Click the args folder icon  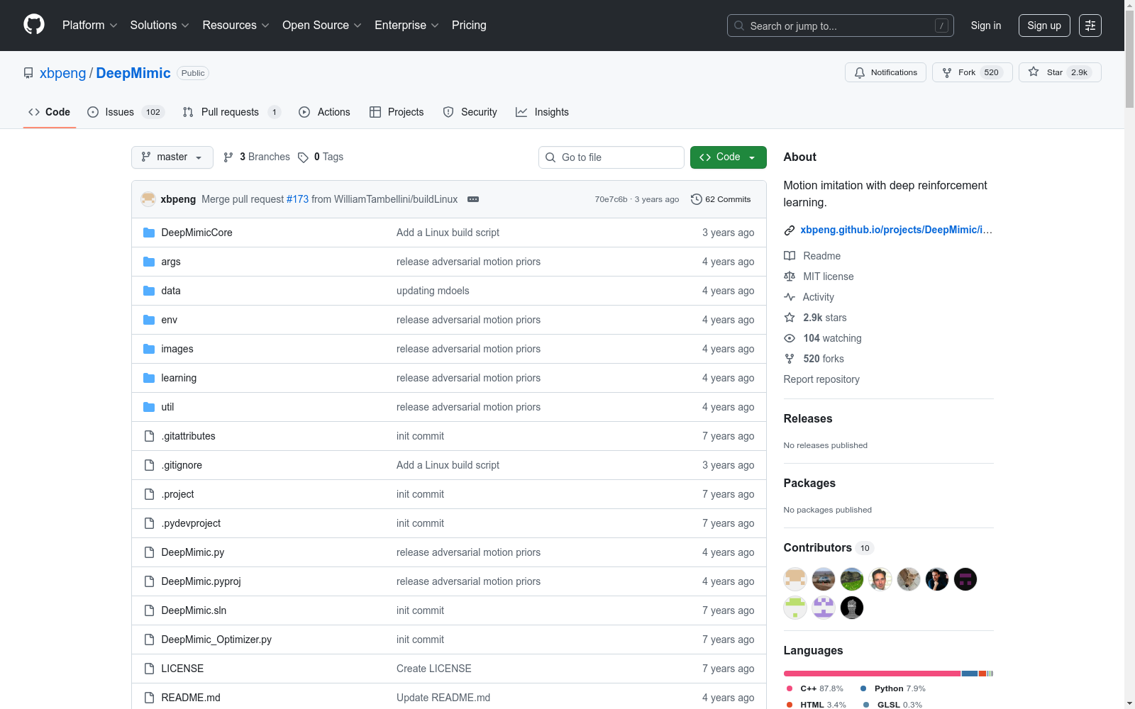click(149, 262)
